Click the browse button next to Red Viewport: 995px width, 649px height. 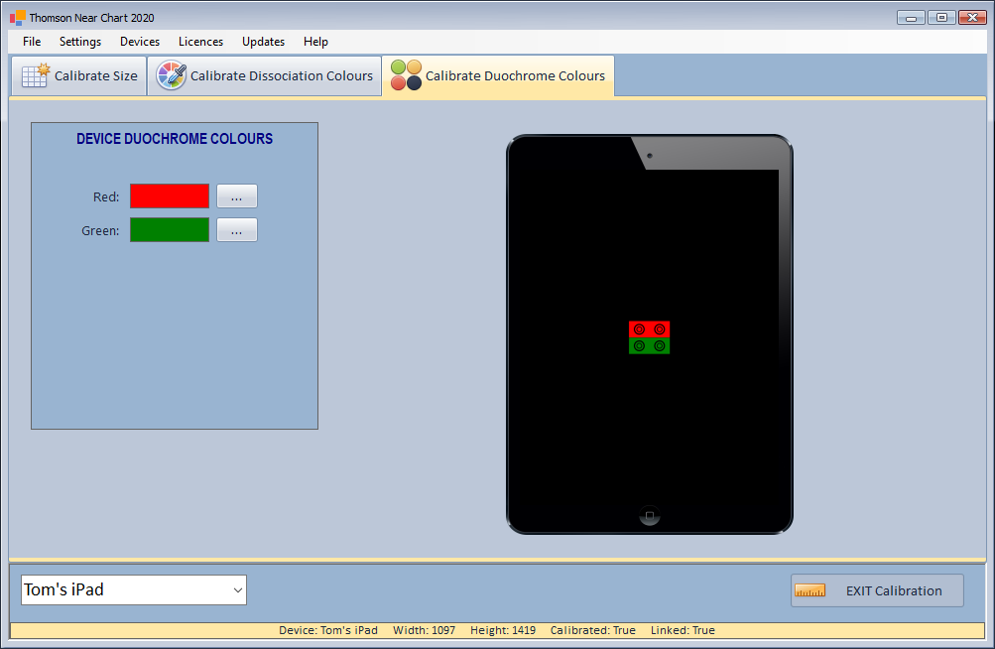pos(237,196)
